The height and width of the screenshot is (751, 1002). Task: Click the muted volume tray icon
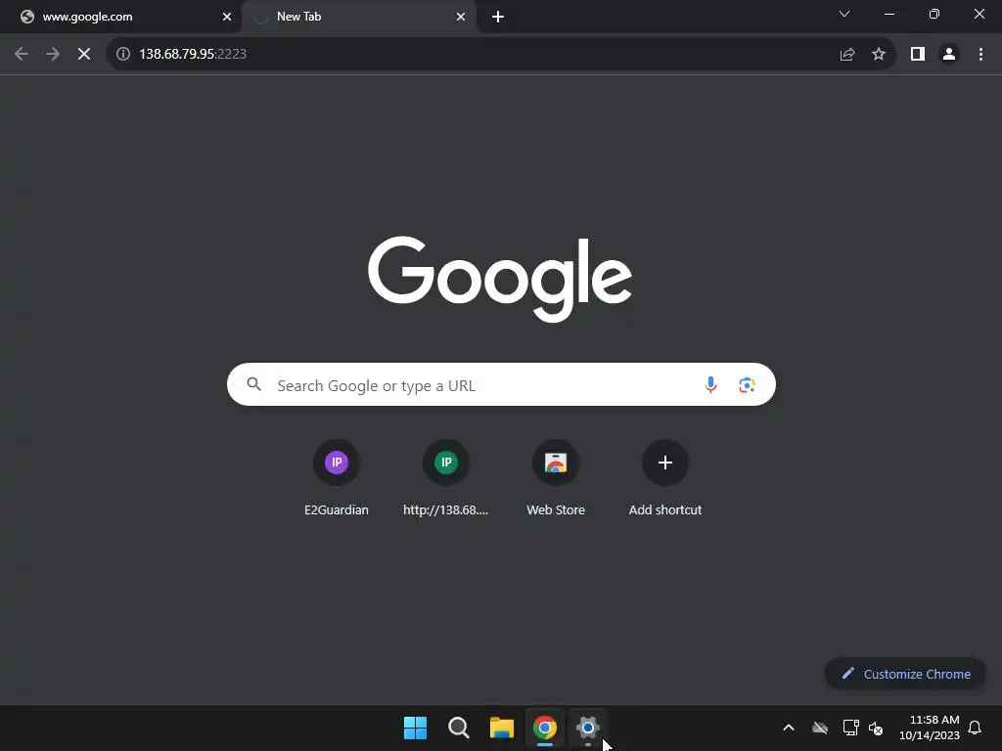coord(876,728)
